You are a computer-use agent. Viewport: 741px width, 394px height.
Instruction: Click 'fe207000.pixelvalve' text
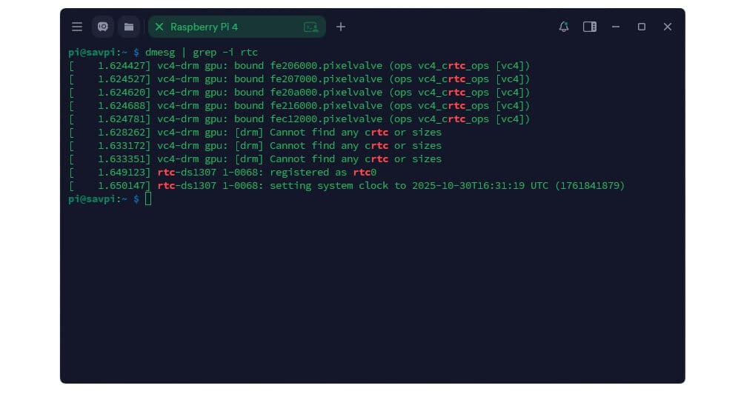[326, 79]
